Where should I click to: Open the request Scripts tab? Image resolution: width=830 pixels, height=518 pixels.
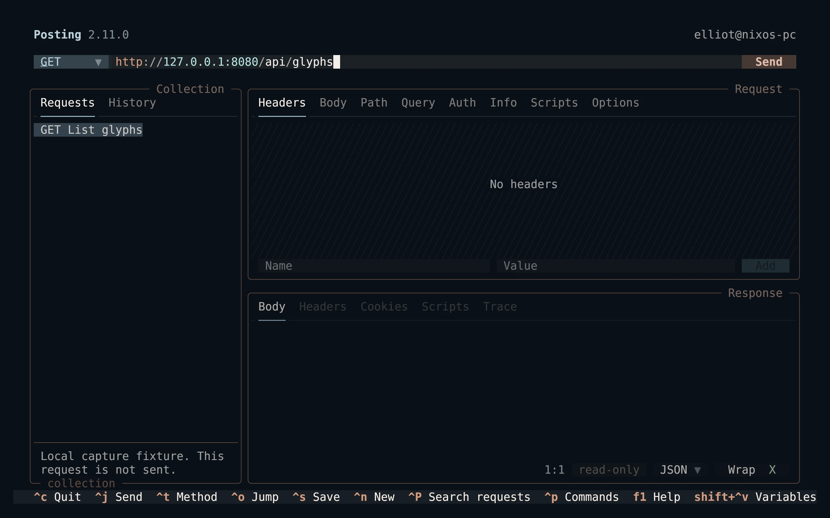click(x=554, y=103)
